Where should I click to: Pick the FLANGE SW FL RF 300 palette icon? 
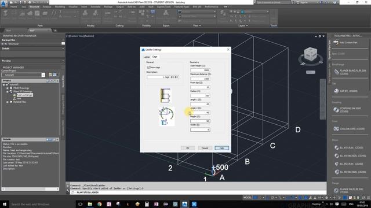pos(336,191)
